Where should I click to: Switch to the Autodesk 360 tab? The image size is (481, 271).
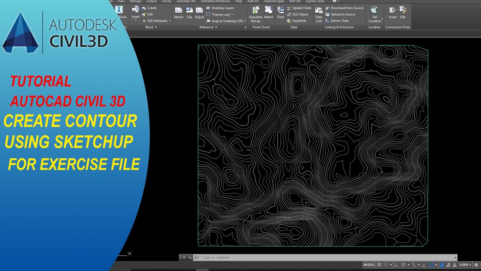(x=186, y=2)
